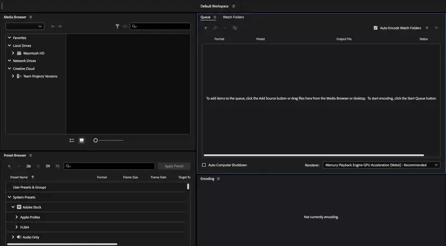Collapse the System Presets group
Viewport: 446px width, 246px height.
[x=9, y=197]
